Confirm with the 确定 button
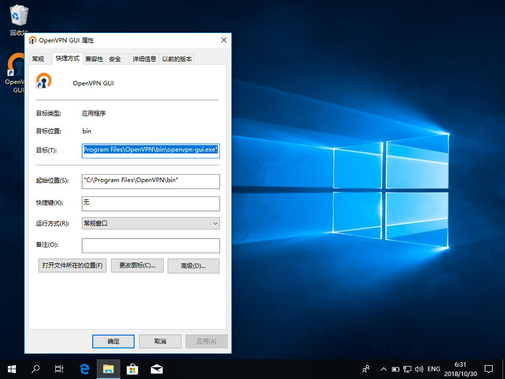 (x=114, y=341)
